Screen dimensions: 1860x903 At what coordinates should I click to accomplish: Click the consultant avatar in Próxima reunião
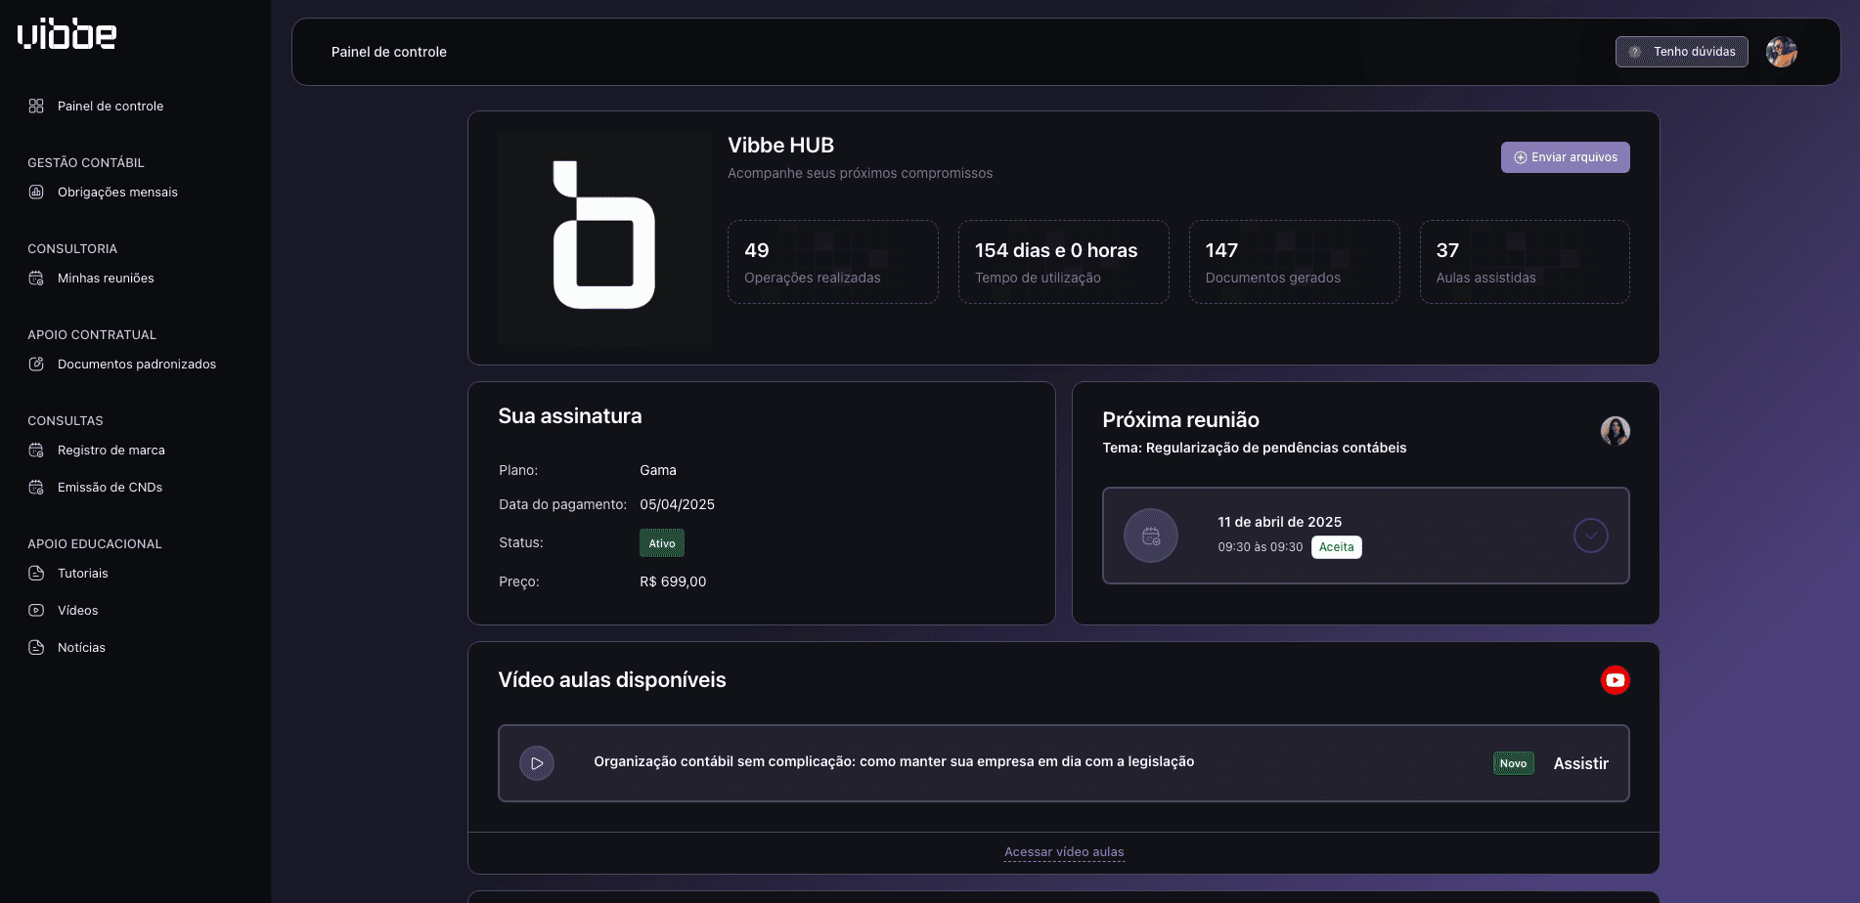pyautogui.click(x=1615, y=431)
